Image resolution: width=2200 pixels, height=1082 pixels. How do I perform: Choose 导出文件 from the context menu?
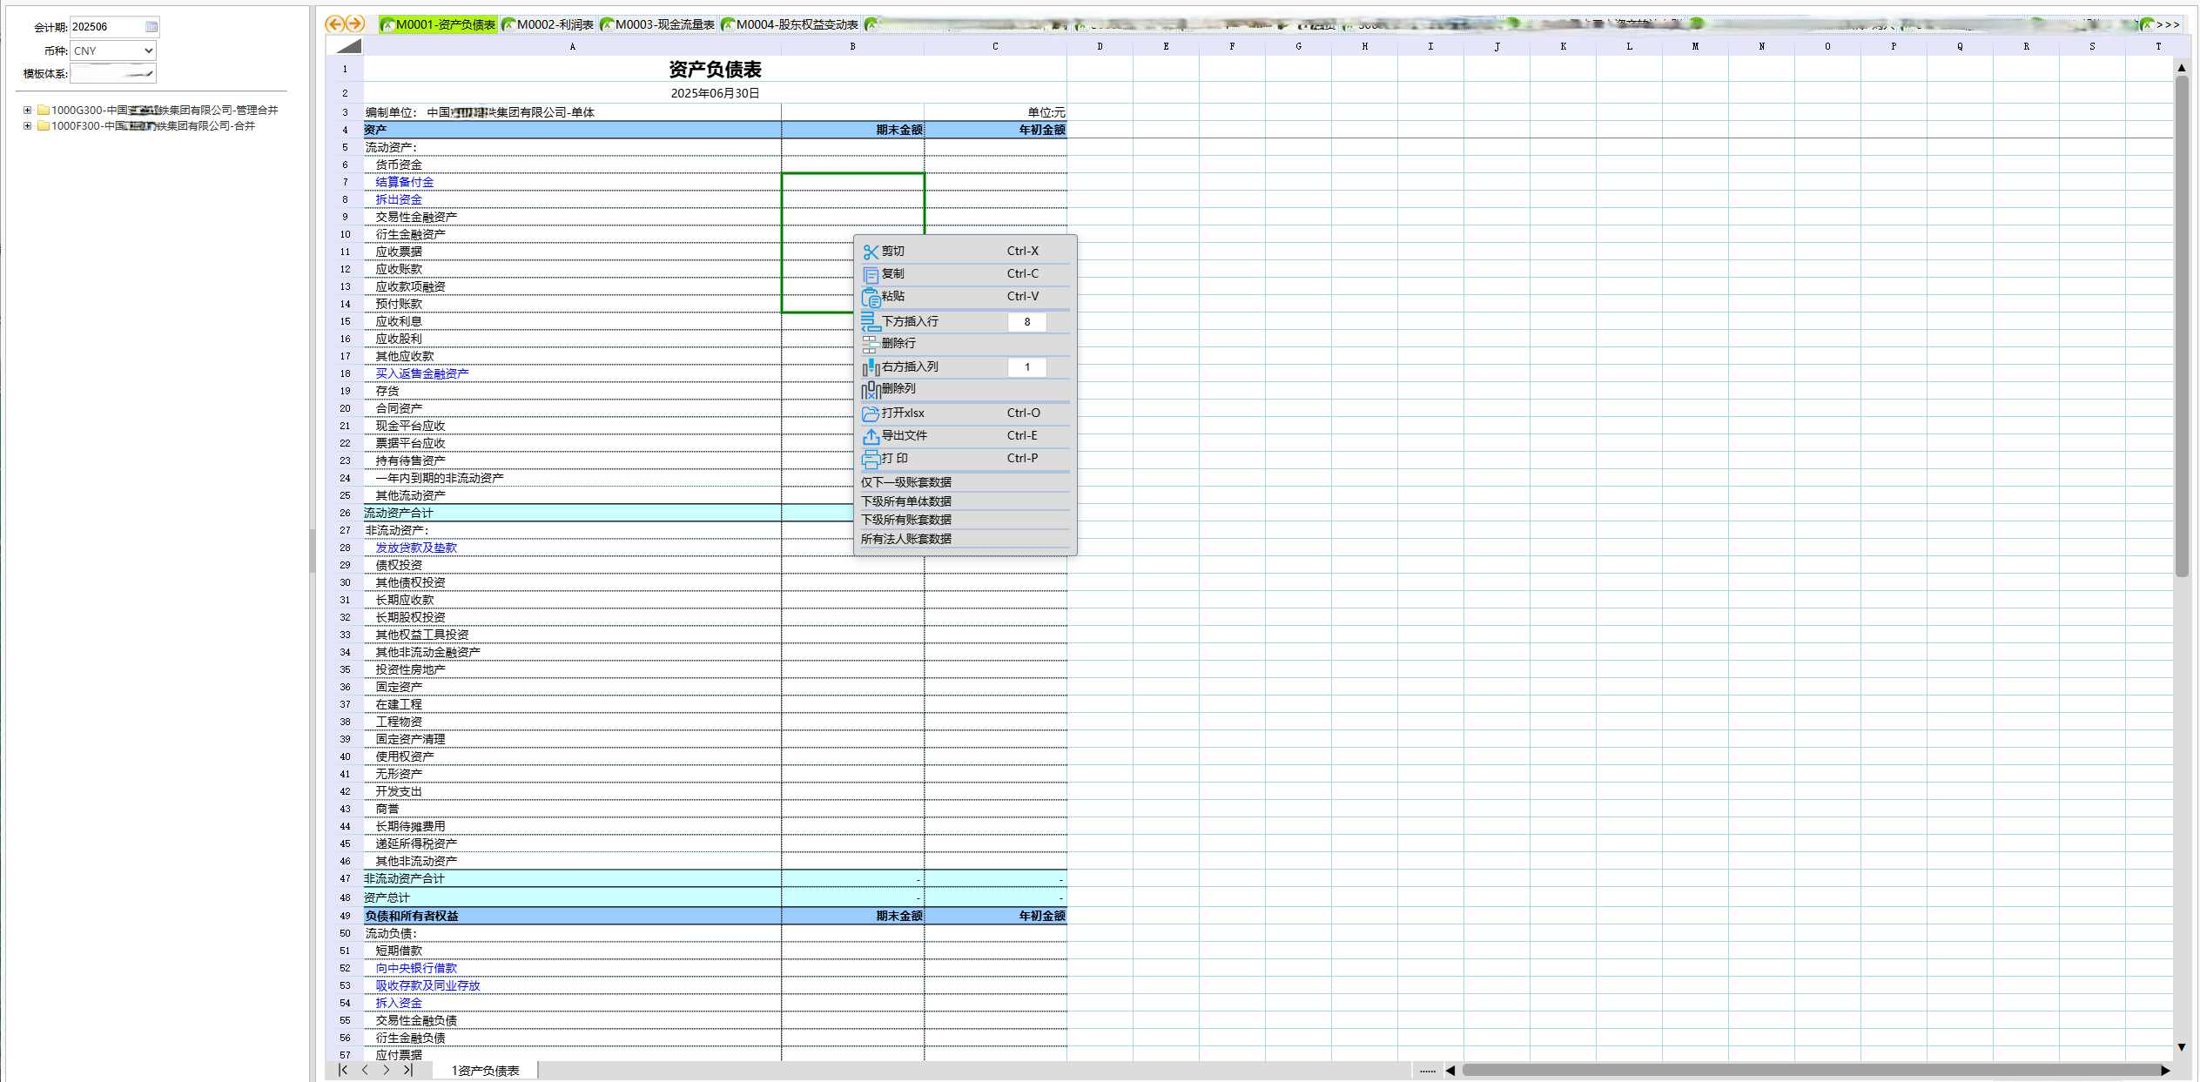(x=905, y=435)
